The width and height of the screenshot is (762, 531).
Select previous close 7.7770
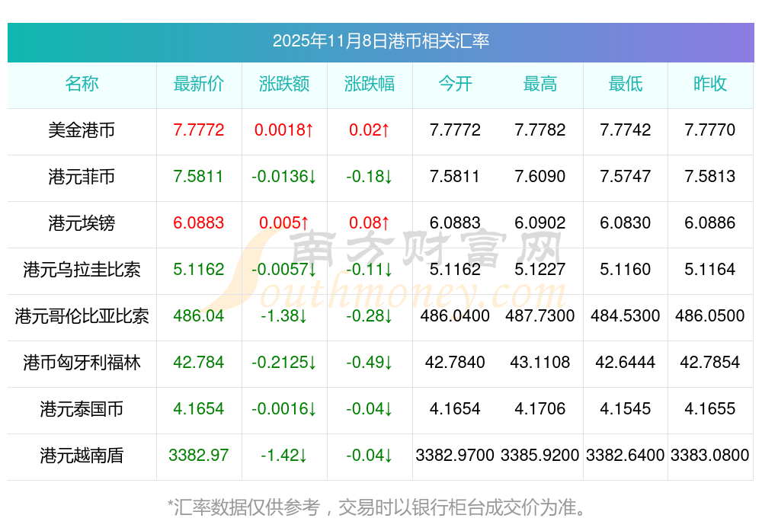pyautogui.click(x=710, y=130)
